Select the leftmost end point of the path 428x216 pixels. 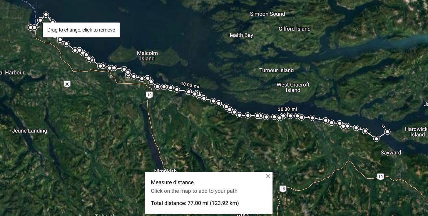pos(31,27)
